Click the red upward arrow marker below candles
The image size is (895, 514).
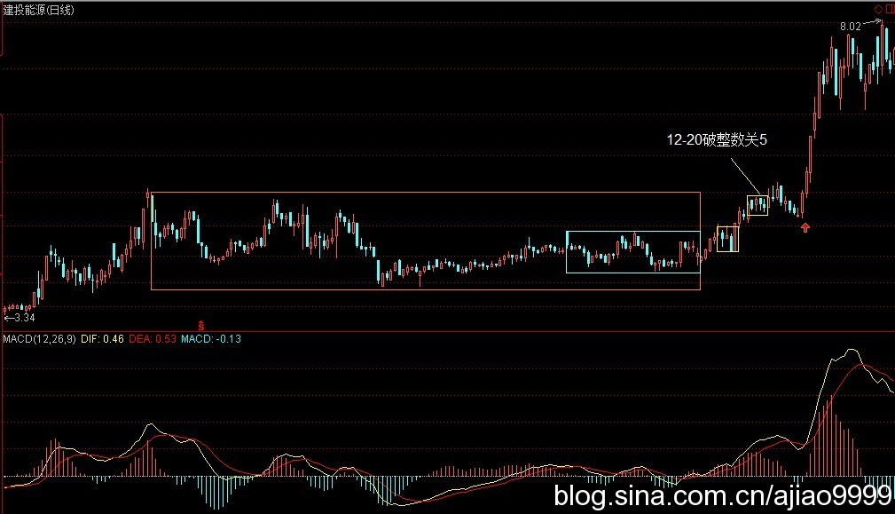805,228
